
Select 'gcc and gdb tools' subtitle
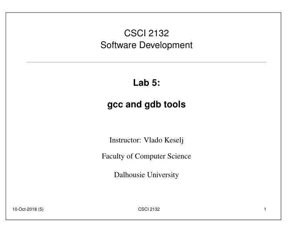[x=146, y=104]
